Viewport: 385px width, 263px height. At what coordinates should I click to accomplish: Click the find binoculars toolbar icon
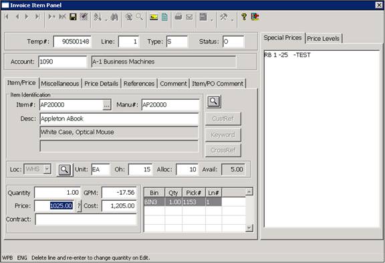[x=114, y=17]
